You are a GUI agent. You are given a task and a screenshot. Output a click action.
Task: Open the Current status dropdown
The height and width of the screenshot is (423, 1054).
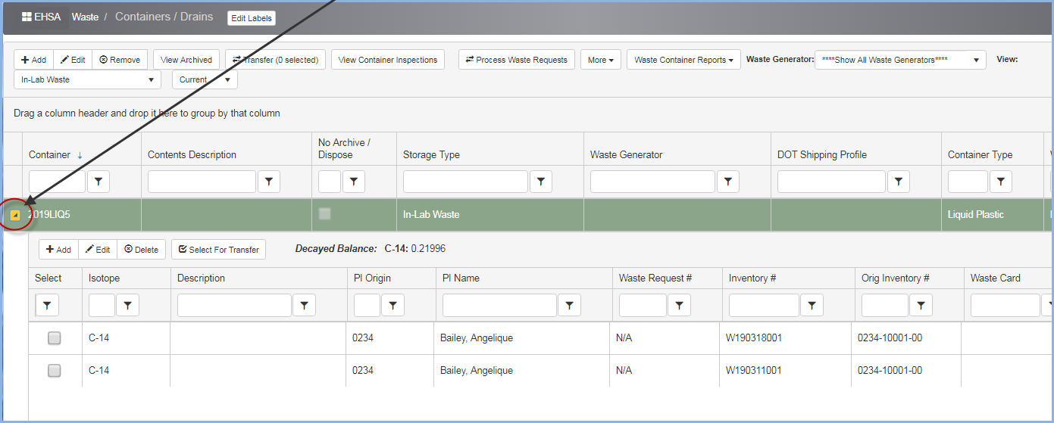coord(205,79)
